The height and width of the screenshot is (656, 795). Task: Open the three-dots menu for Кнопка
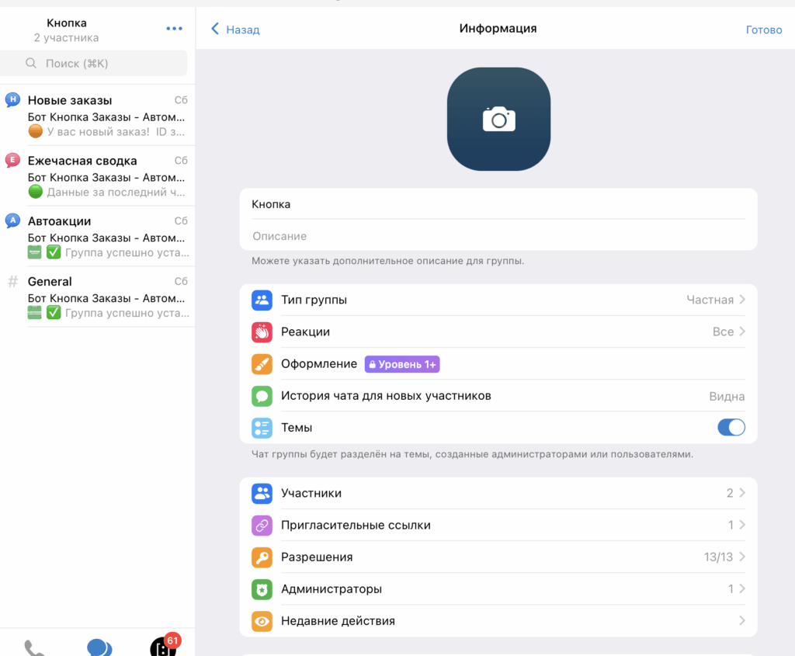click(x=174, y=29)
